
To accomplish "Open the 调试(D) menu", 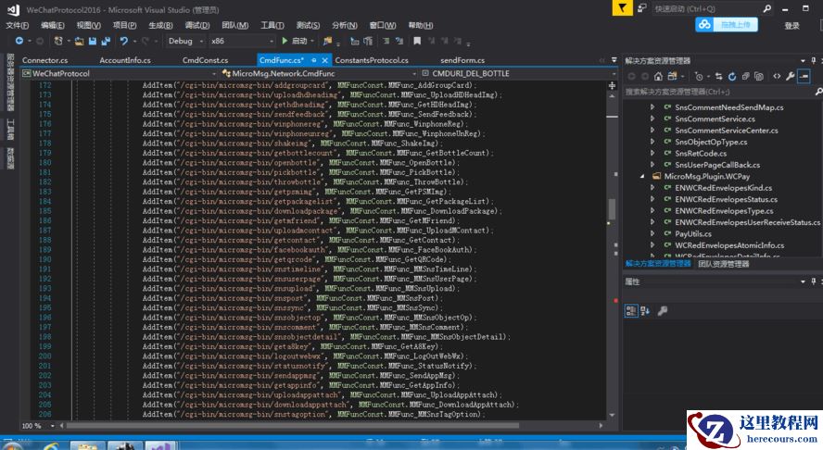I will point(196,25).
